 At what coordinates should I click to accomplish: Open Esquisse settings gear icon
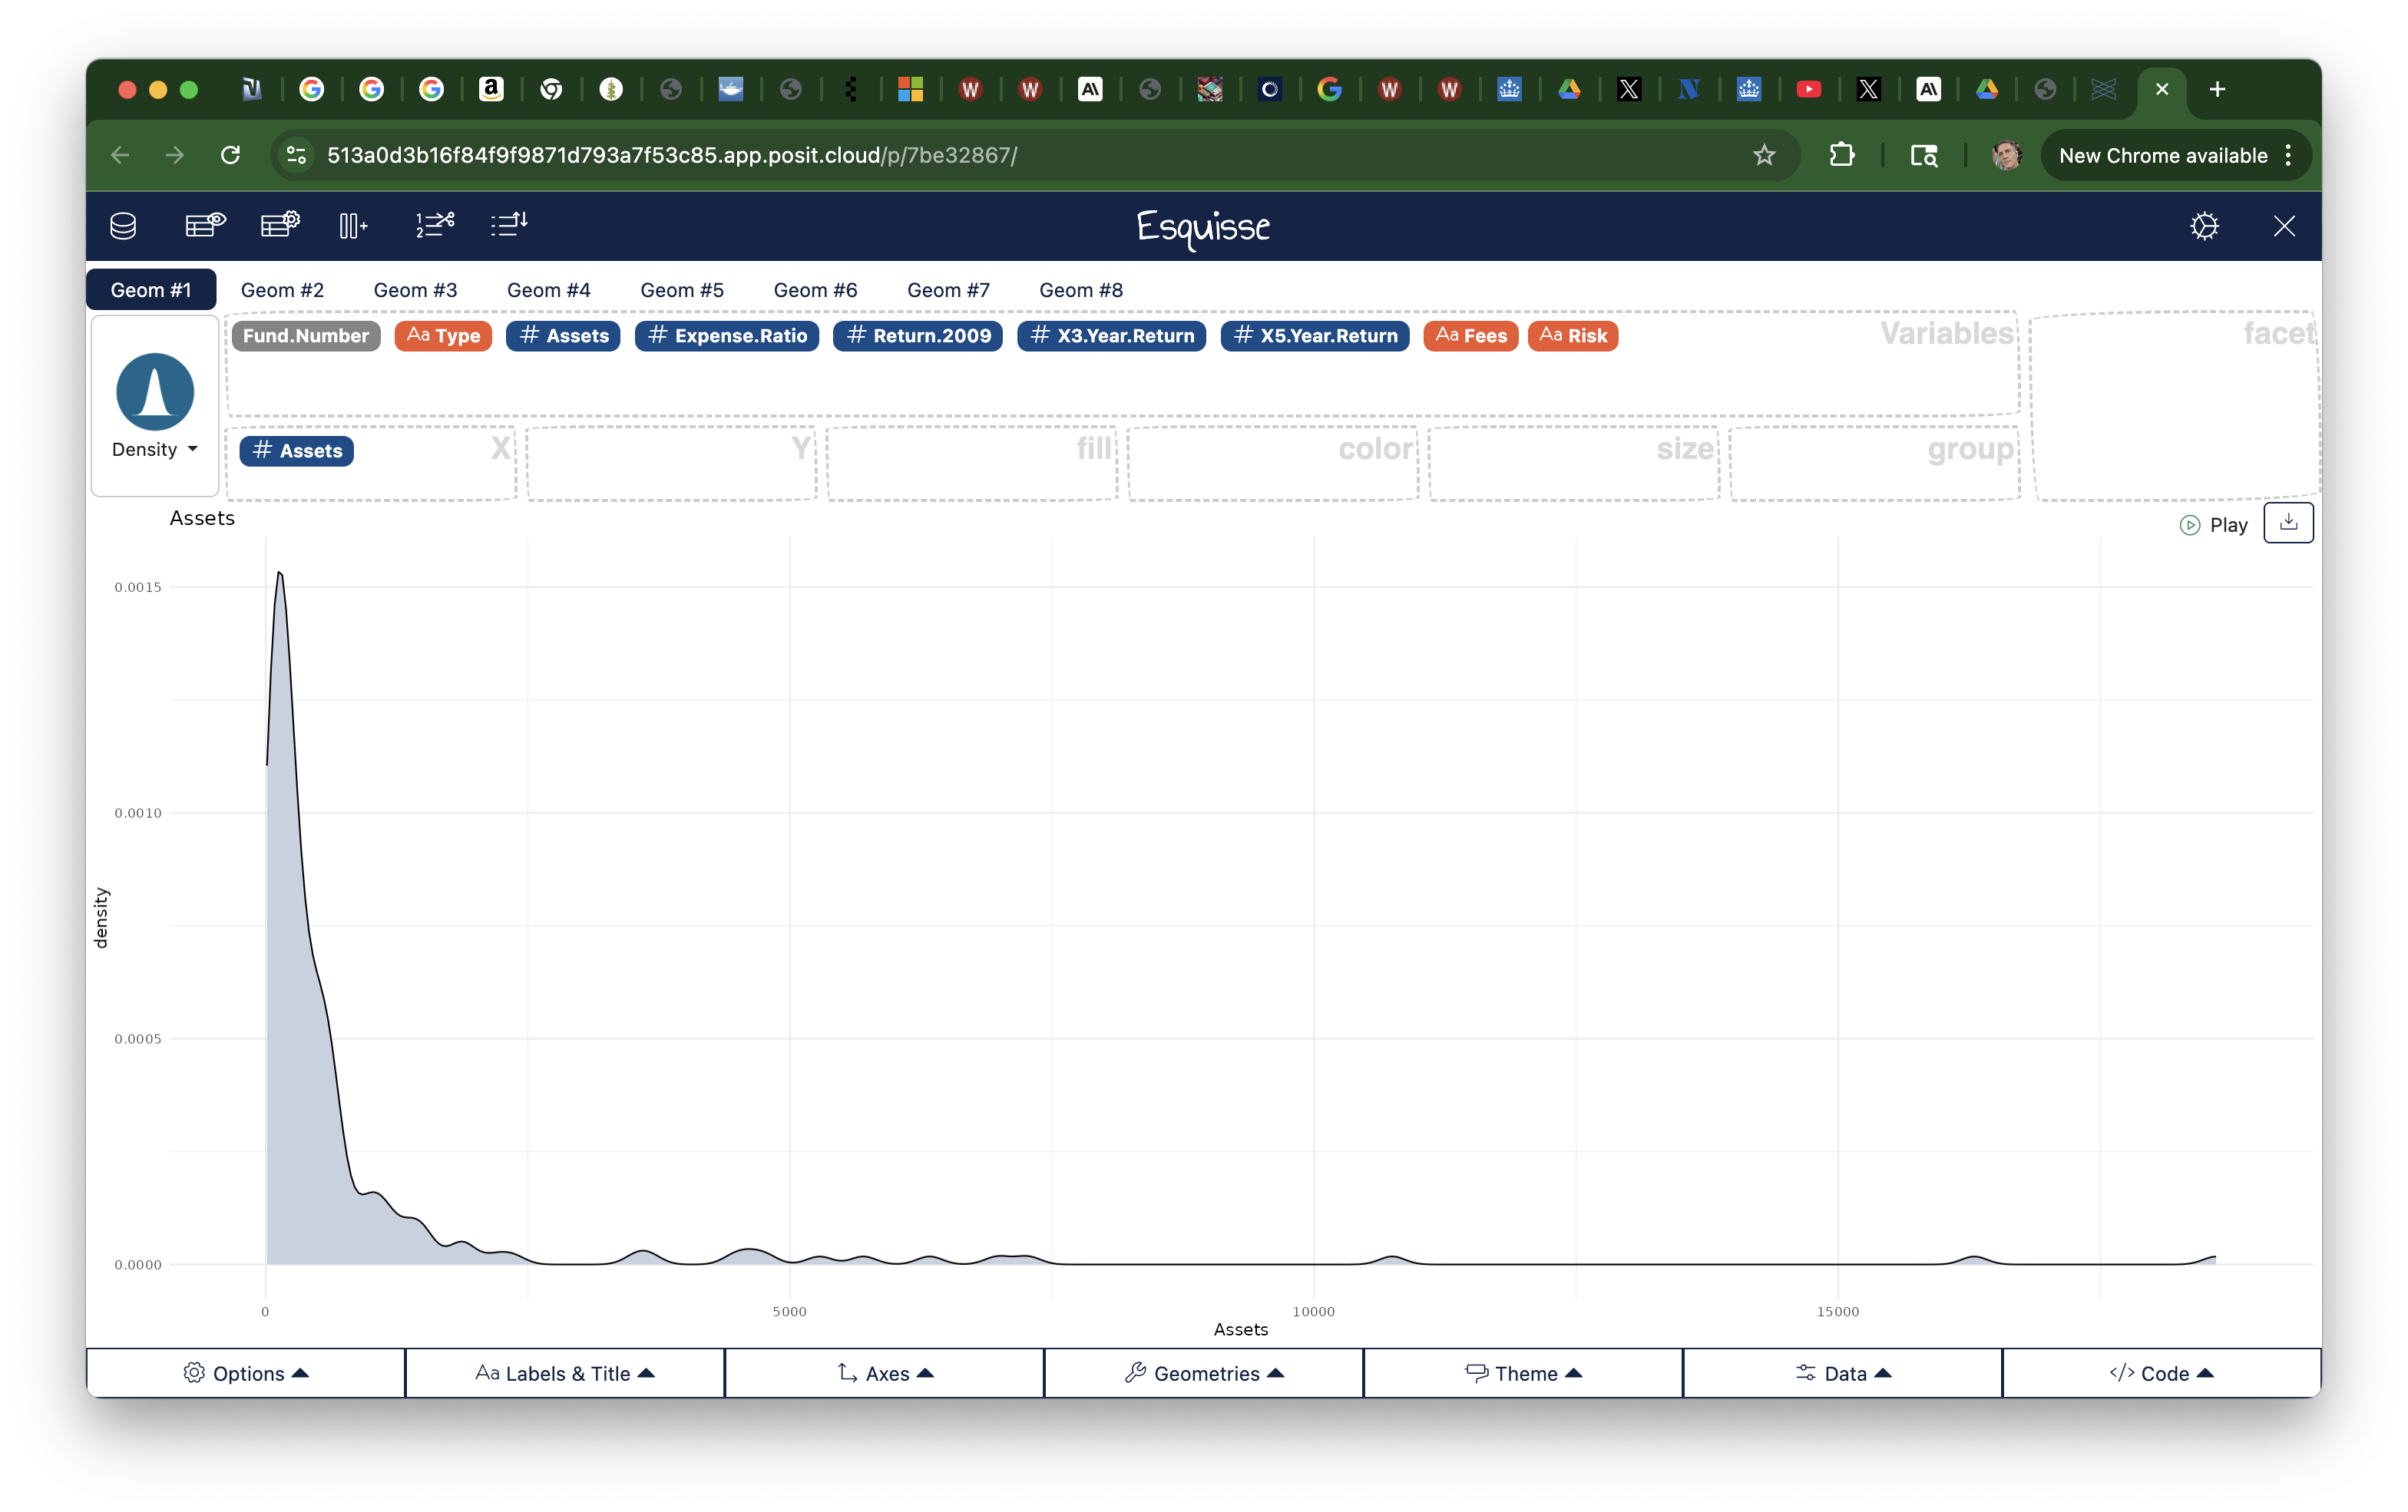click(2204, 226)
